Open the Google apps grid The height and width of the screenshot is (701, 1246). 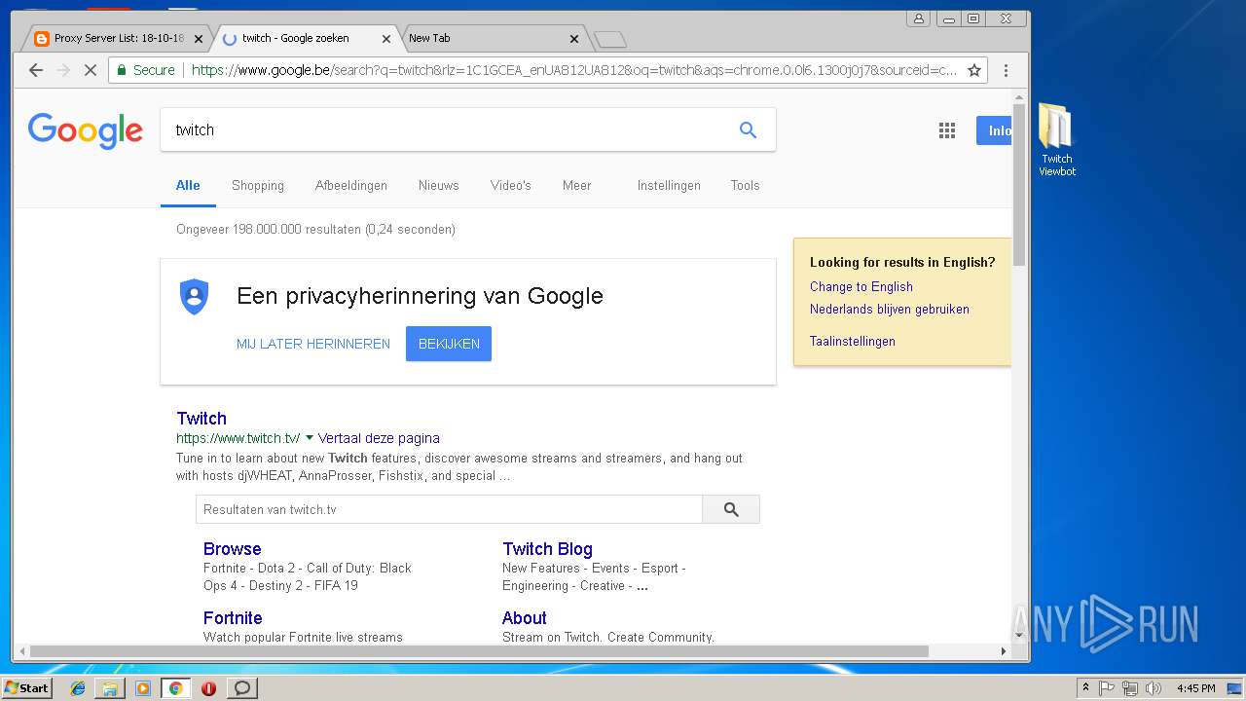click(x=946, y=130)
